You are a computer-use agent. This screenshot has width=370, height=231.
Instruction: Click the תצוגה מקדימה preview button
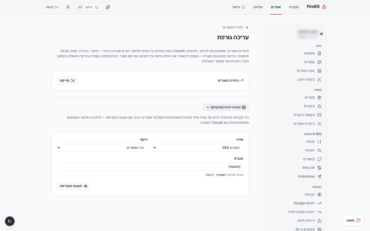click(73, 186)
